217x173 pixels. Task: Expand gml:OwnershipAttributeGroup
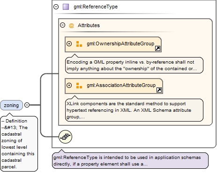click(69, 44)
